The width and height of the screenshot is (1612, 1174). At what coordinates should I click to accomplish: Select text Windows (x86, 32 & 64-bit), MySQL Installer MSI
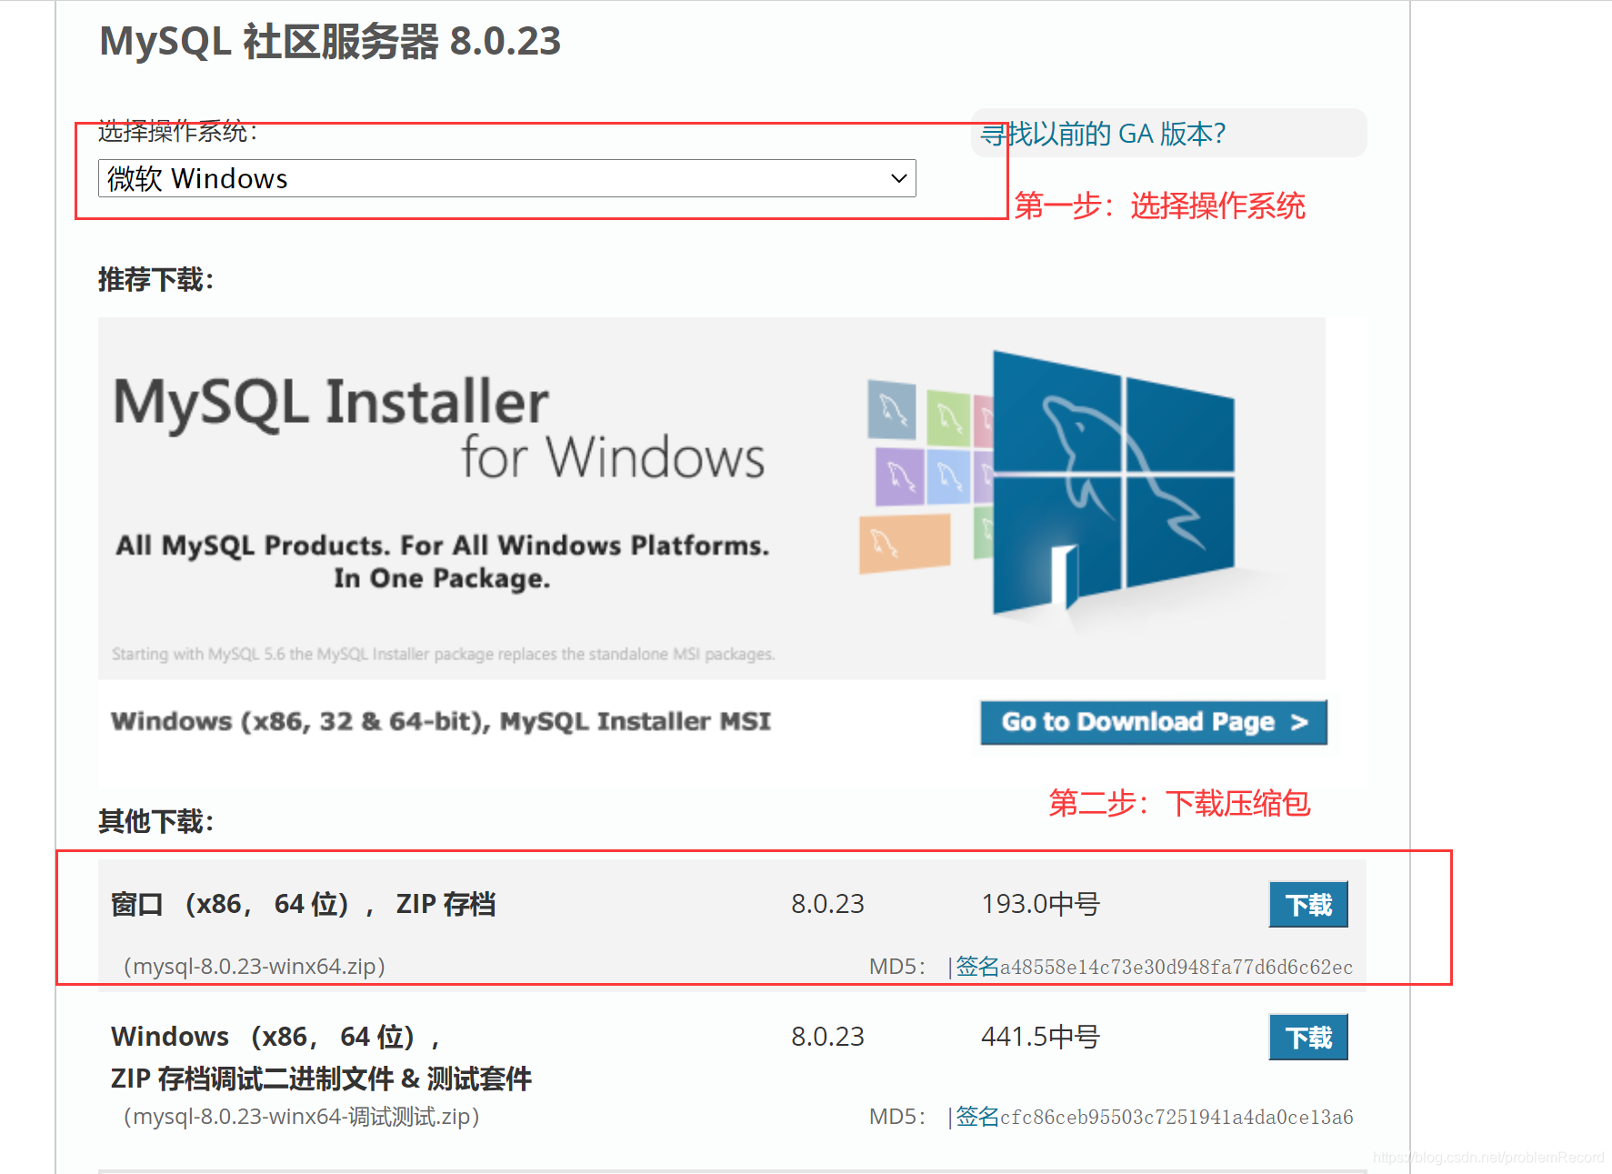click(x=441, y=721)
